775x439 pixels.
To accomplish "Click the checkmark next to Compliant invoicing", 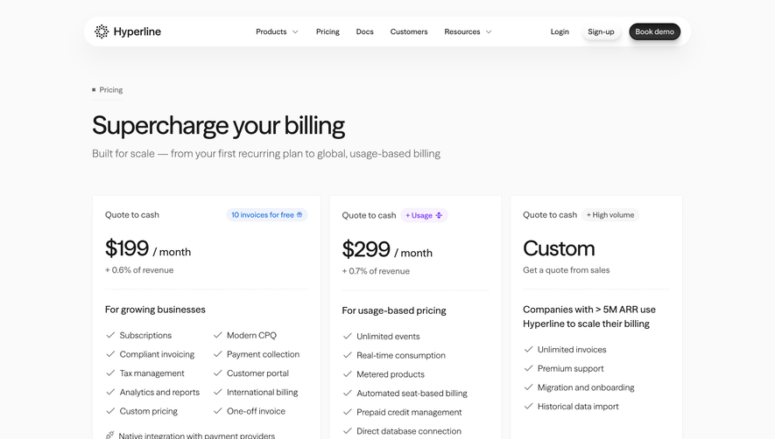I will (110, 354).
